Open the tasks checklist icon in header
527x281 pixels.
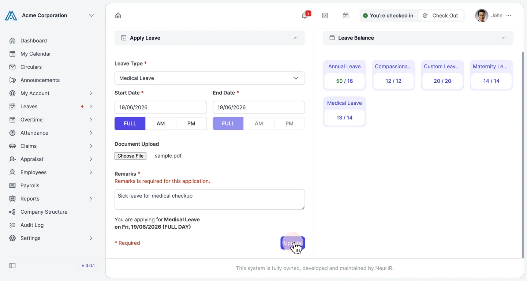point(325,15)
